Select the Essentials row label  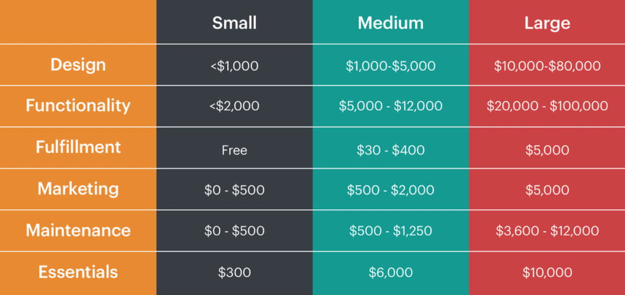pyautogui.click(x=78, y=272)
